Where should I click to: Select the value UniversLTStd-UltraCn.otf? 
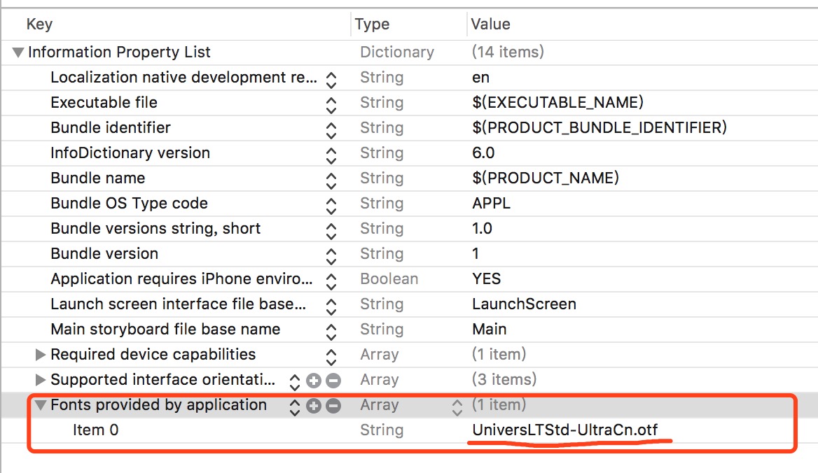[565, 430]
